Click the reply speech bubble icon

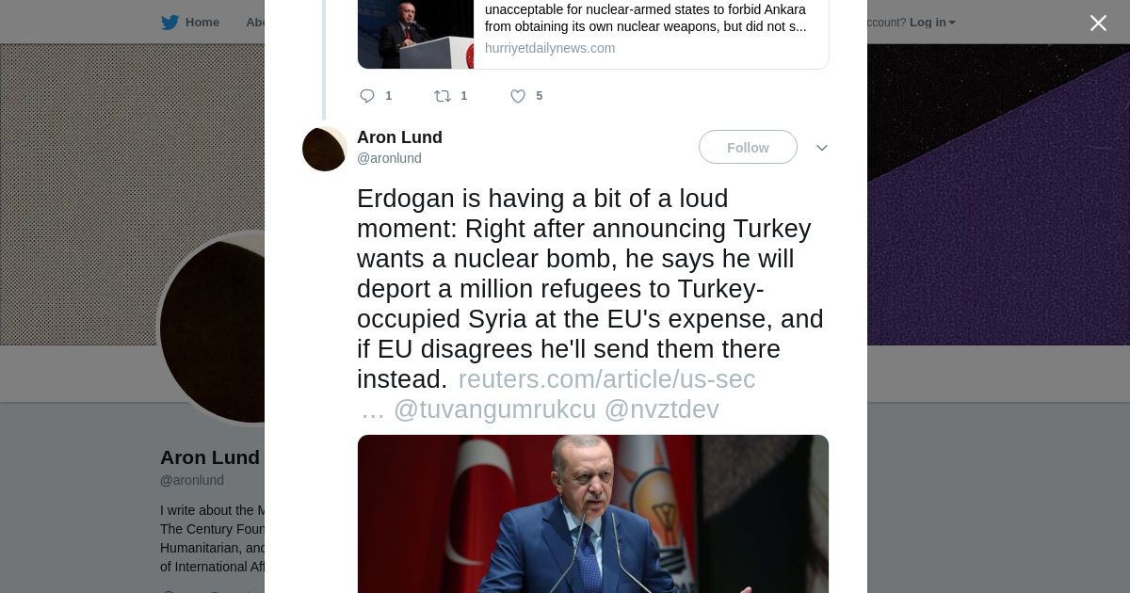[367, 96]
